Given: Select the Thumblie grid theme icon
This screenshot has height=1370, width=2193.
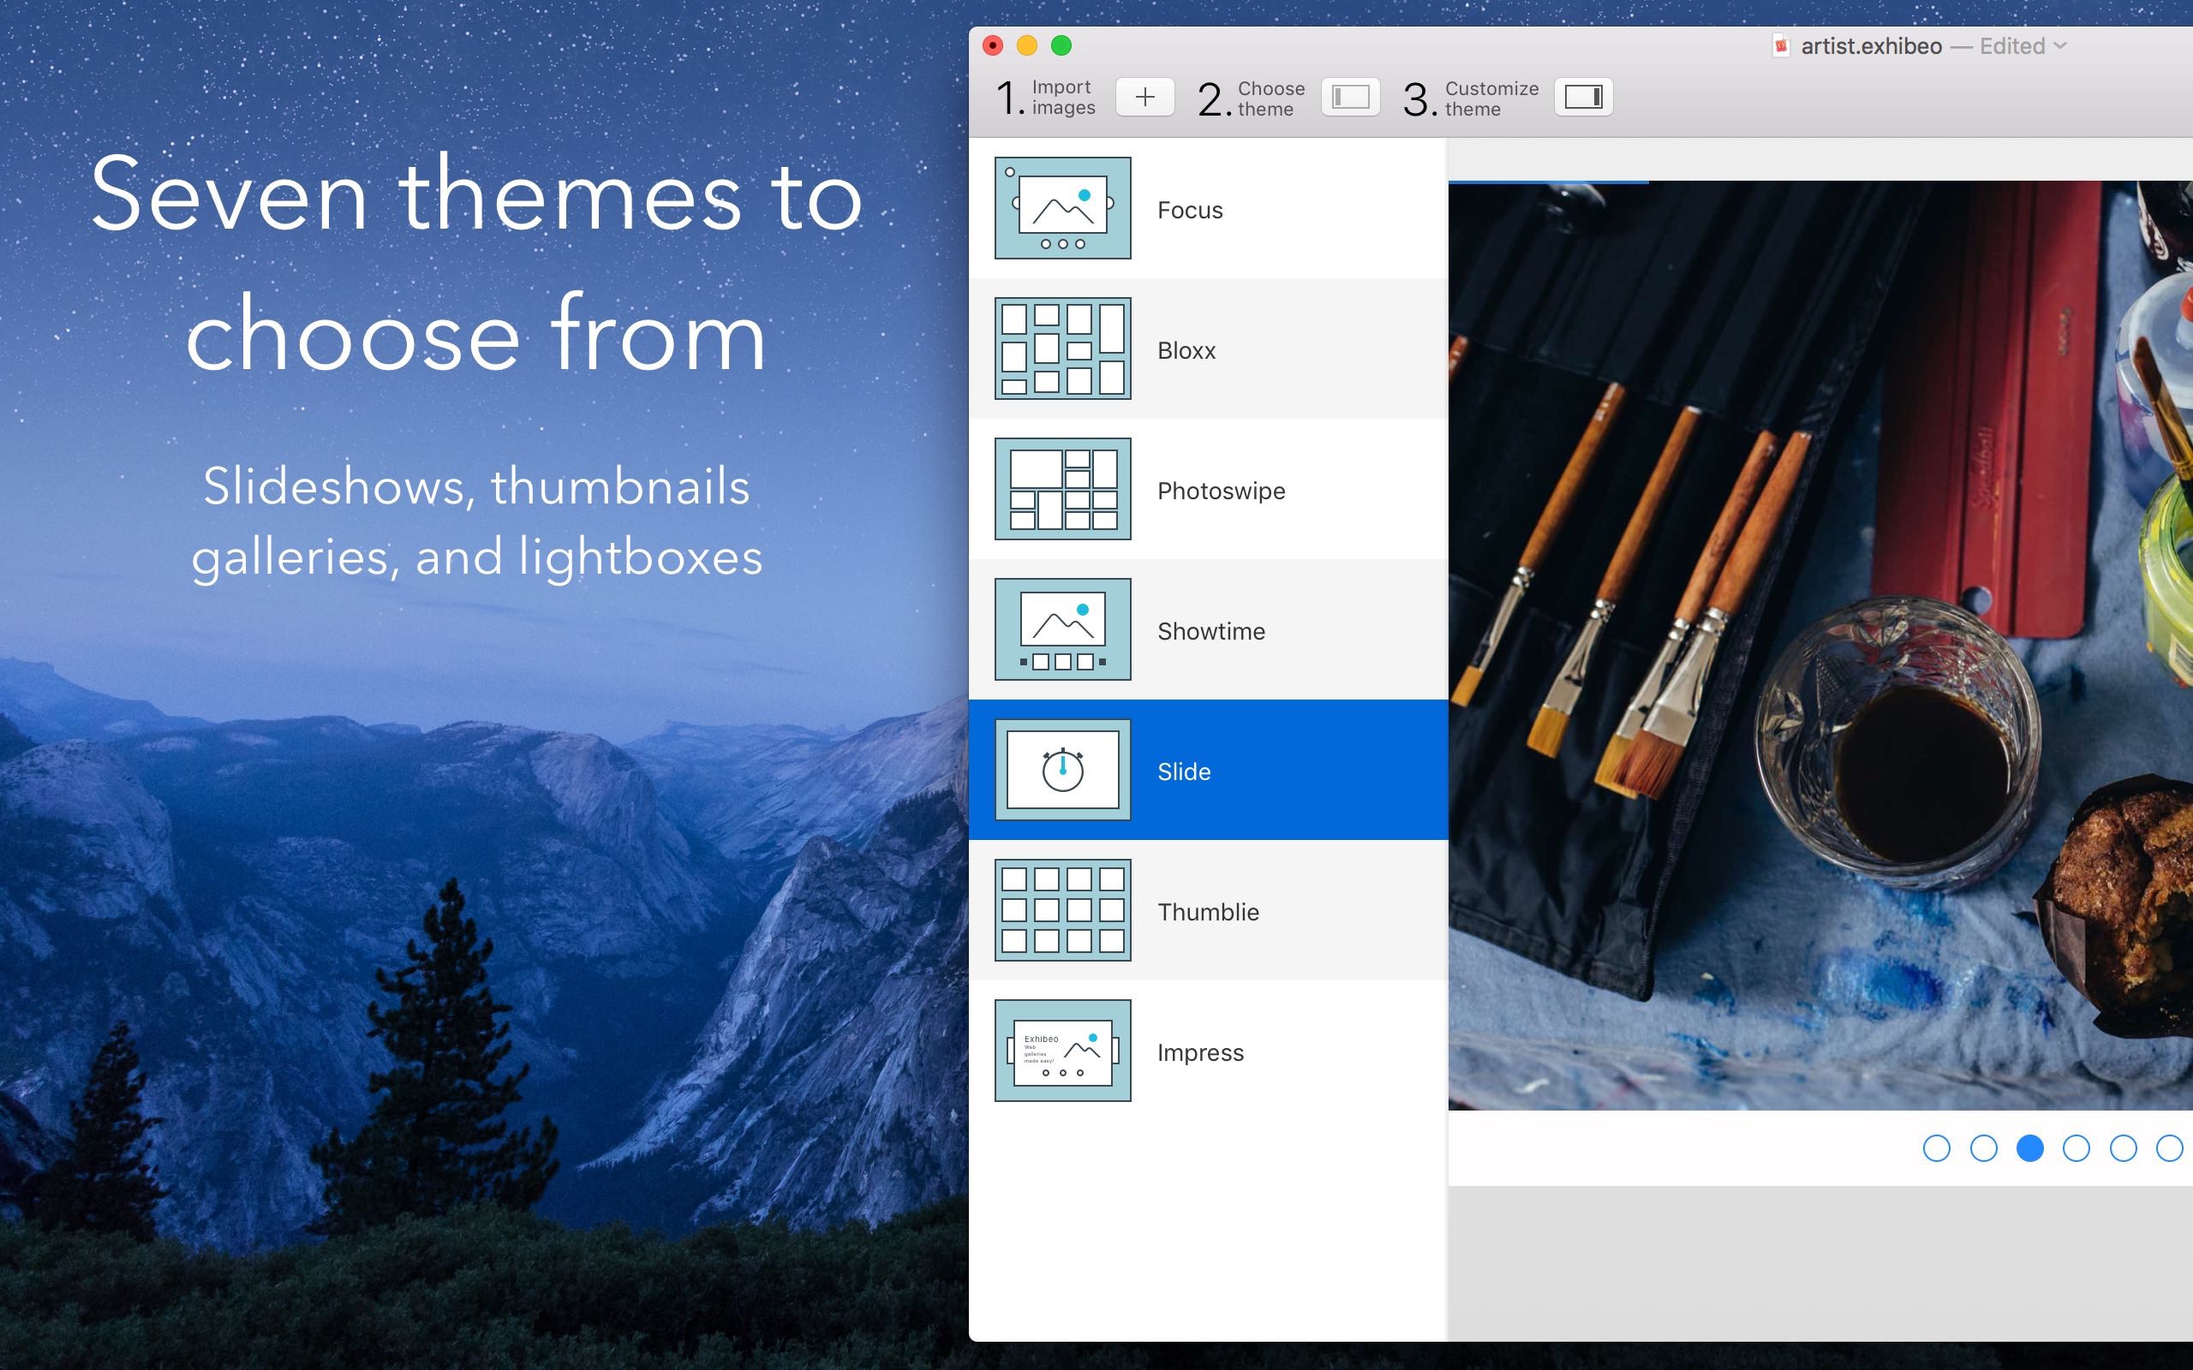Looking at the screenshot, I should 1063,910.
